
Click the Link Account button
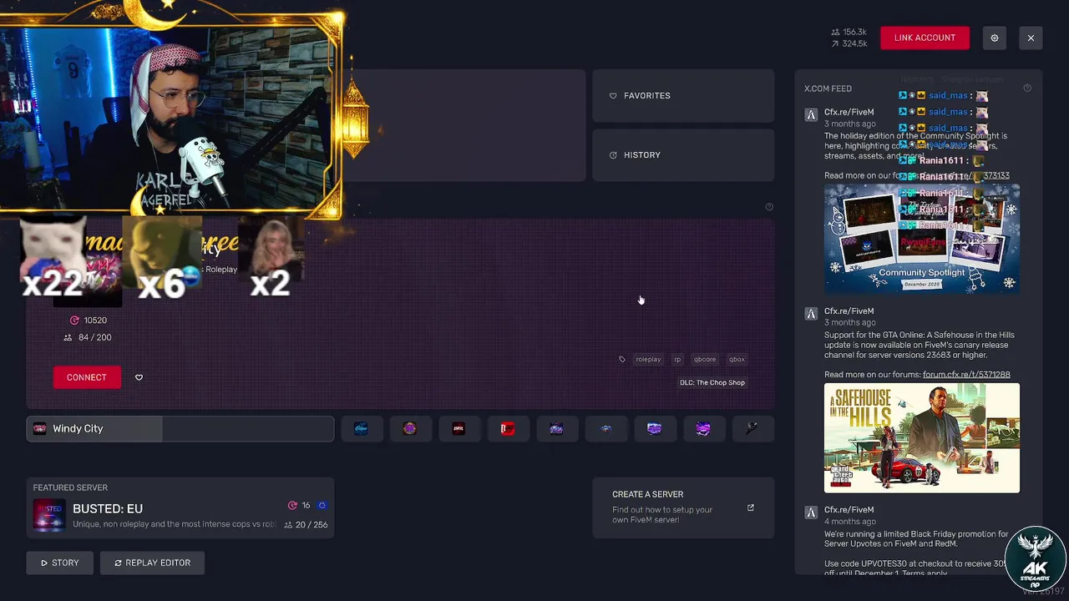[925, 38]
